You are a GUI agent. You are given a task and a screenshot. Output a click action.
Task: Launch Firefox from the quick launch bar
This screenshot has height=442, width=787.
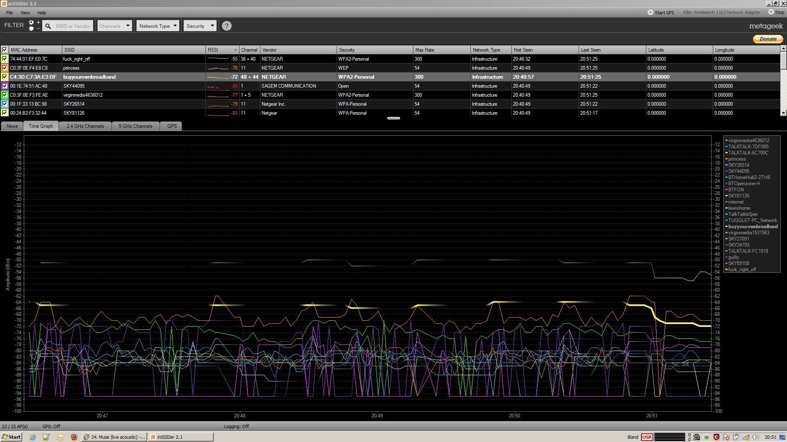point(74,437)
